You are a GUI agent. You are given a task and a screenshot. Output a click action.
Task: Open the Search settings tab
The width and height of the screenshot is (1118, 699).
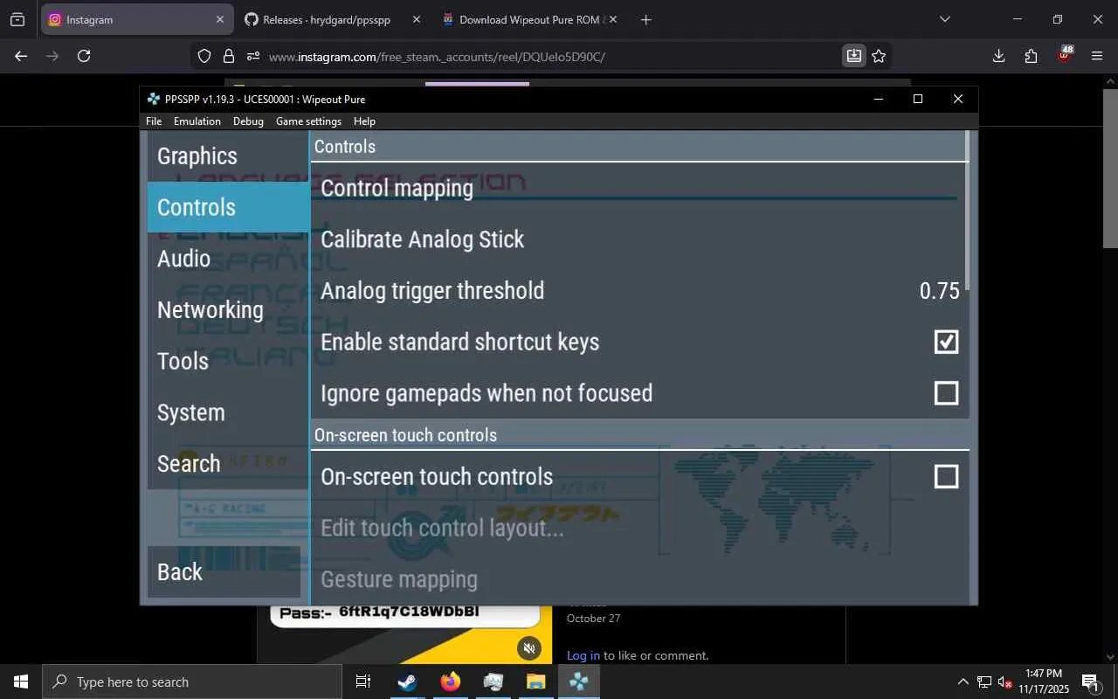coord(229,464)
